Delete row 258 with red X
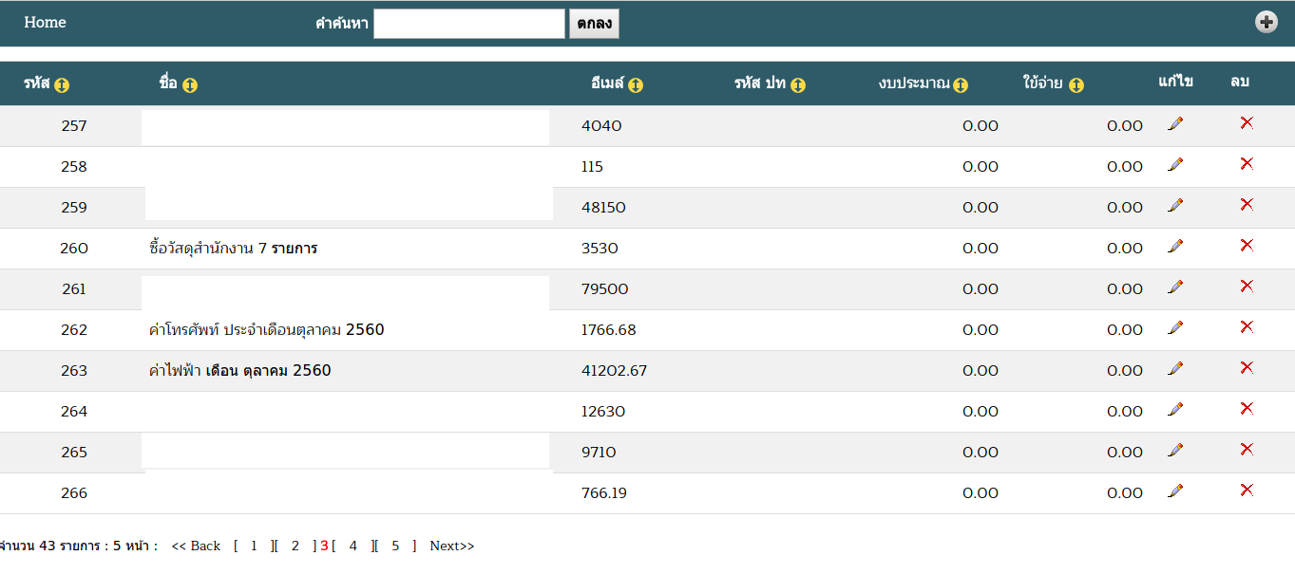The image size is (1295, 574). (x=1247, y=164)
